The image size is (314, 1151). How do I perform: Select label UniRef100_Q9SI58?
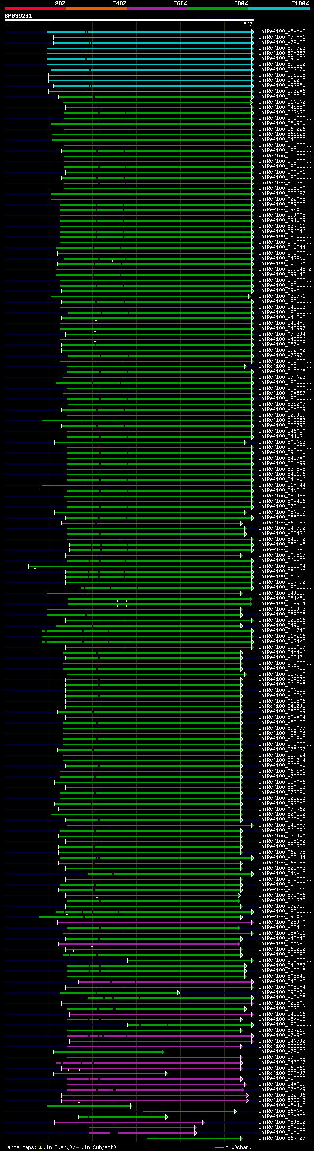tap(282, 75)
